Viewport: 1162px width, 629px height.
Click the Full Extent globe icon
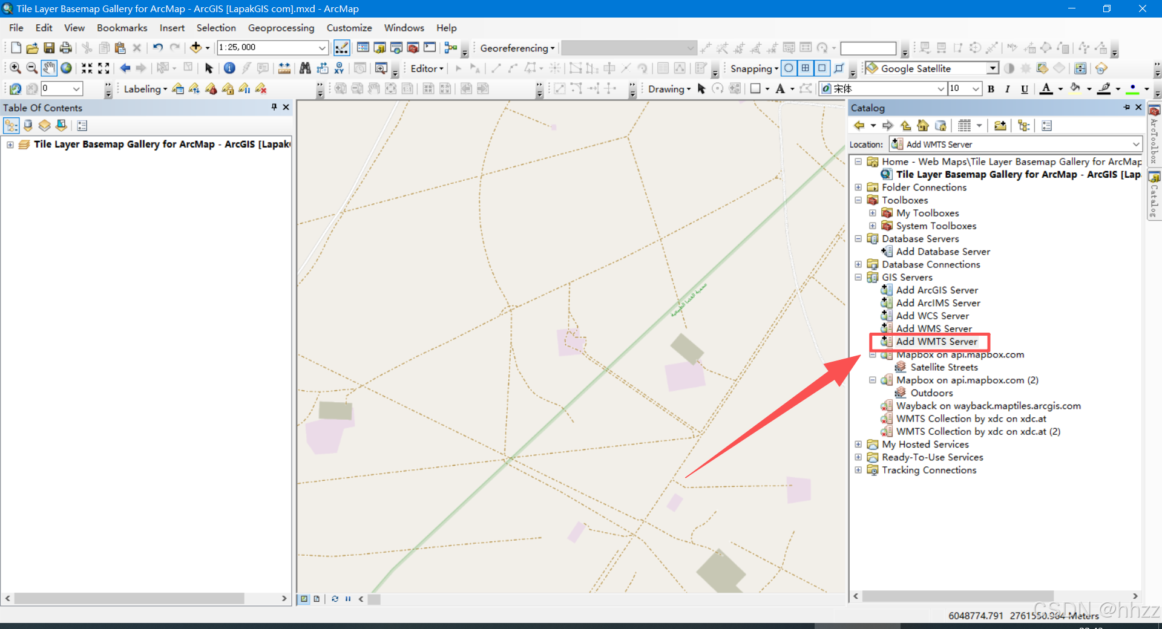coord(66,68)
